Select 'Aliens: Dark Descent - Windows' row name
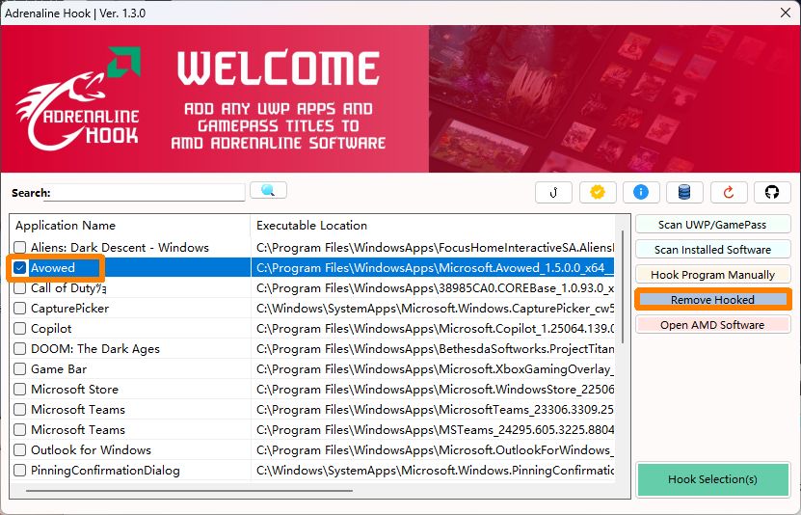This screenshot has width=801, height=515. coord(120,248)
